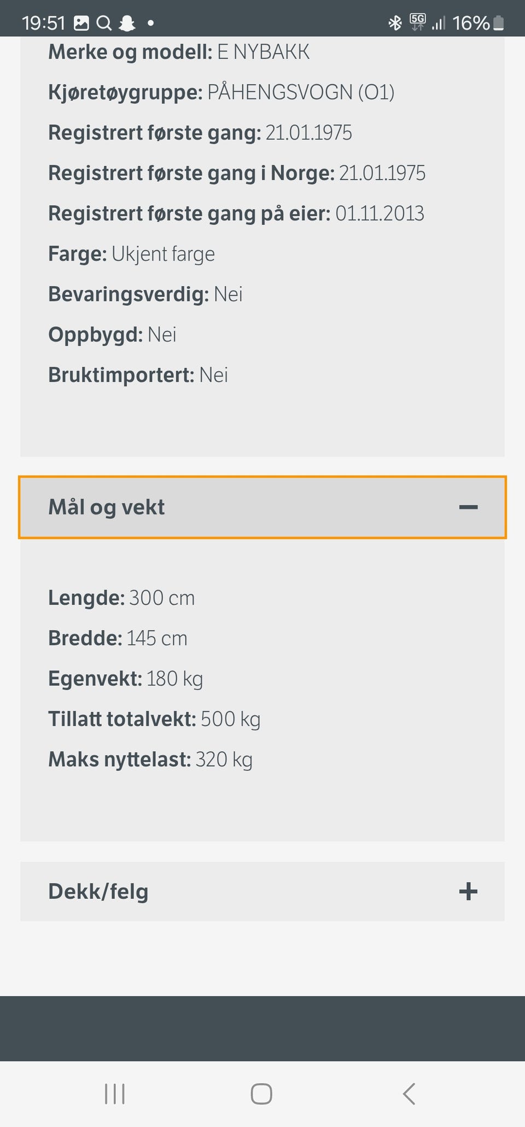Tap the Merke og modell E NYBAKK line
This screenshot has width=525, height=1127.
click(x=179, y=52)
